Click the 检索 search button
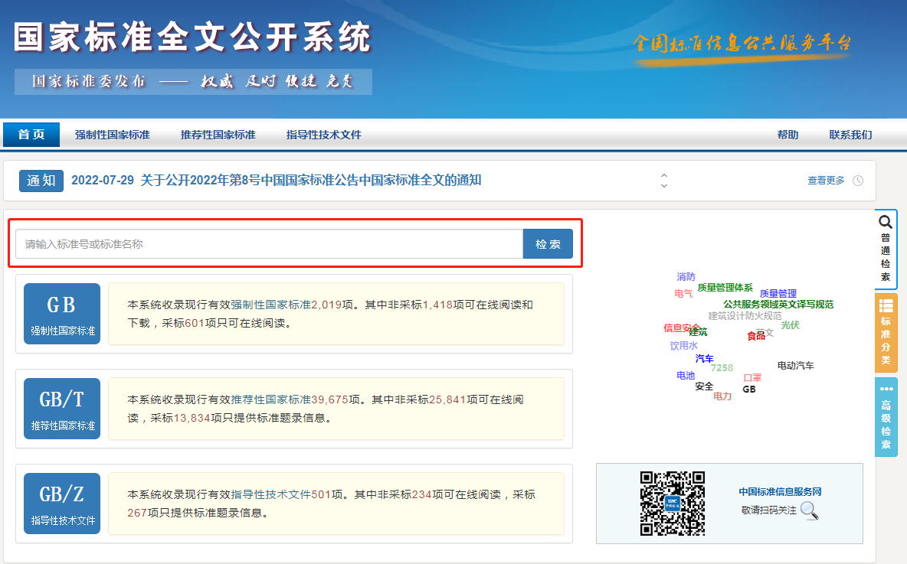 (x=548, y=244)
